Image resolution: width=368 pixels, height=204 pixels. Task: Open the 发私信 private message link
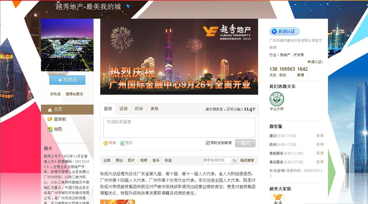pos(55,94)
